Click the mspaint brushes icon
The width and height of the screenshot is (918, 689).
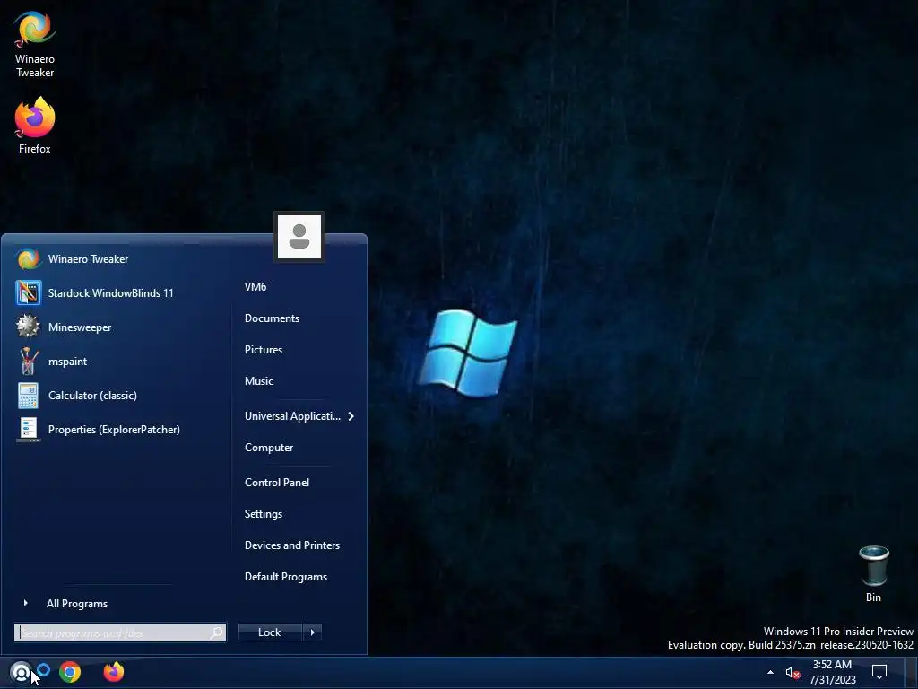click(x=28, y=361)
